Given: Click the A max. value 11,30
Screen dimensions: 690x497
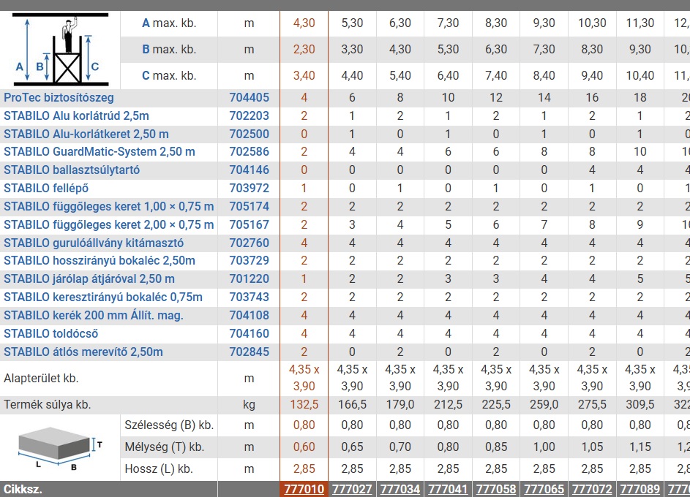Looking at the screenshot, I should pyautogui.click(x=640, y=23).
